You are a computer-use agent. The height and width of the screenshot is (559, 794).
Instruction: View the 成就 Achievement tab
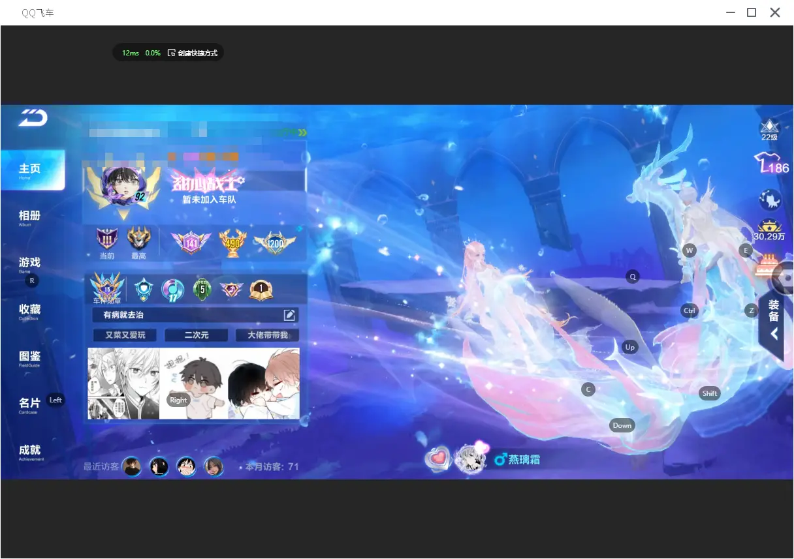coord(30,452)
